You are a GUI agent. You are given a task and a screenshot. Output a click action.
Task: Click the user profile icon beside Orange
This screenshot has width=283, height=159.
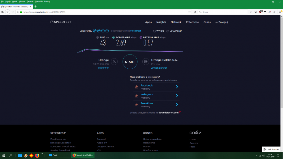pyautogui.click(x=114, y=62)
